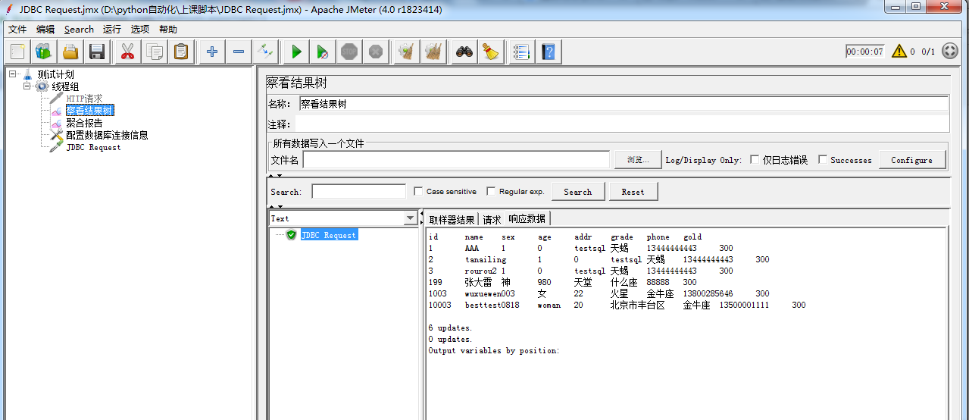Switch to the 响应数据 tab
The height and width of the screenshot is (420, 969).
(x=527, y=219)
